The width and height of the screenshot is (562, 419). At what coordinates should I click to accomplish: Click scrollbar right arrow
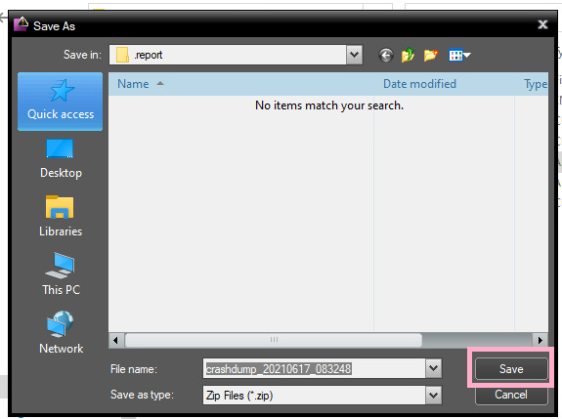[x=540, y=340]
